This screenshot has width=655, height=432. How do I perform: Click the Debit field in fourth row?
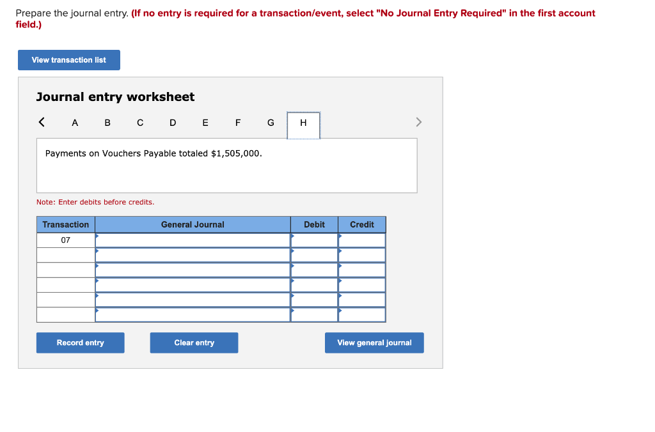coord(314,285)
